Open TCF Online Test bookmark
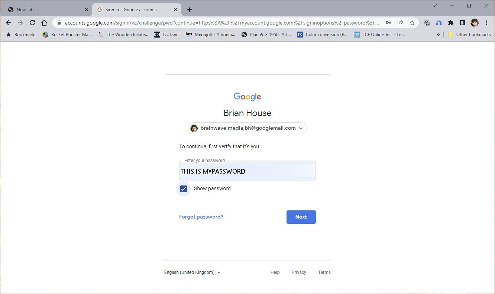 [x=379, y=35]
